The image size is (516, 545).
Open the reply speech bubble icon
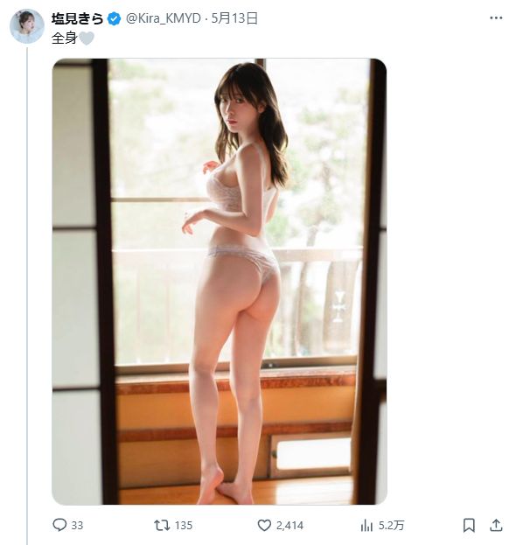click(59, 525)
